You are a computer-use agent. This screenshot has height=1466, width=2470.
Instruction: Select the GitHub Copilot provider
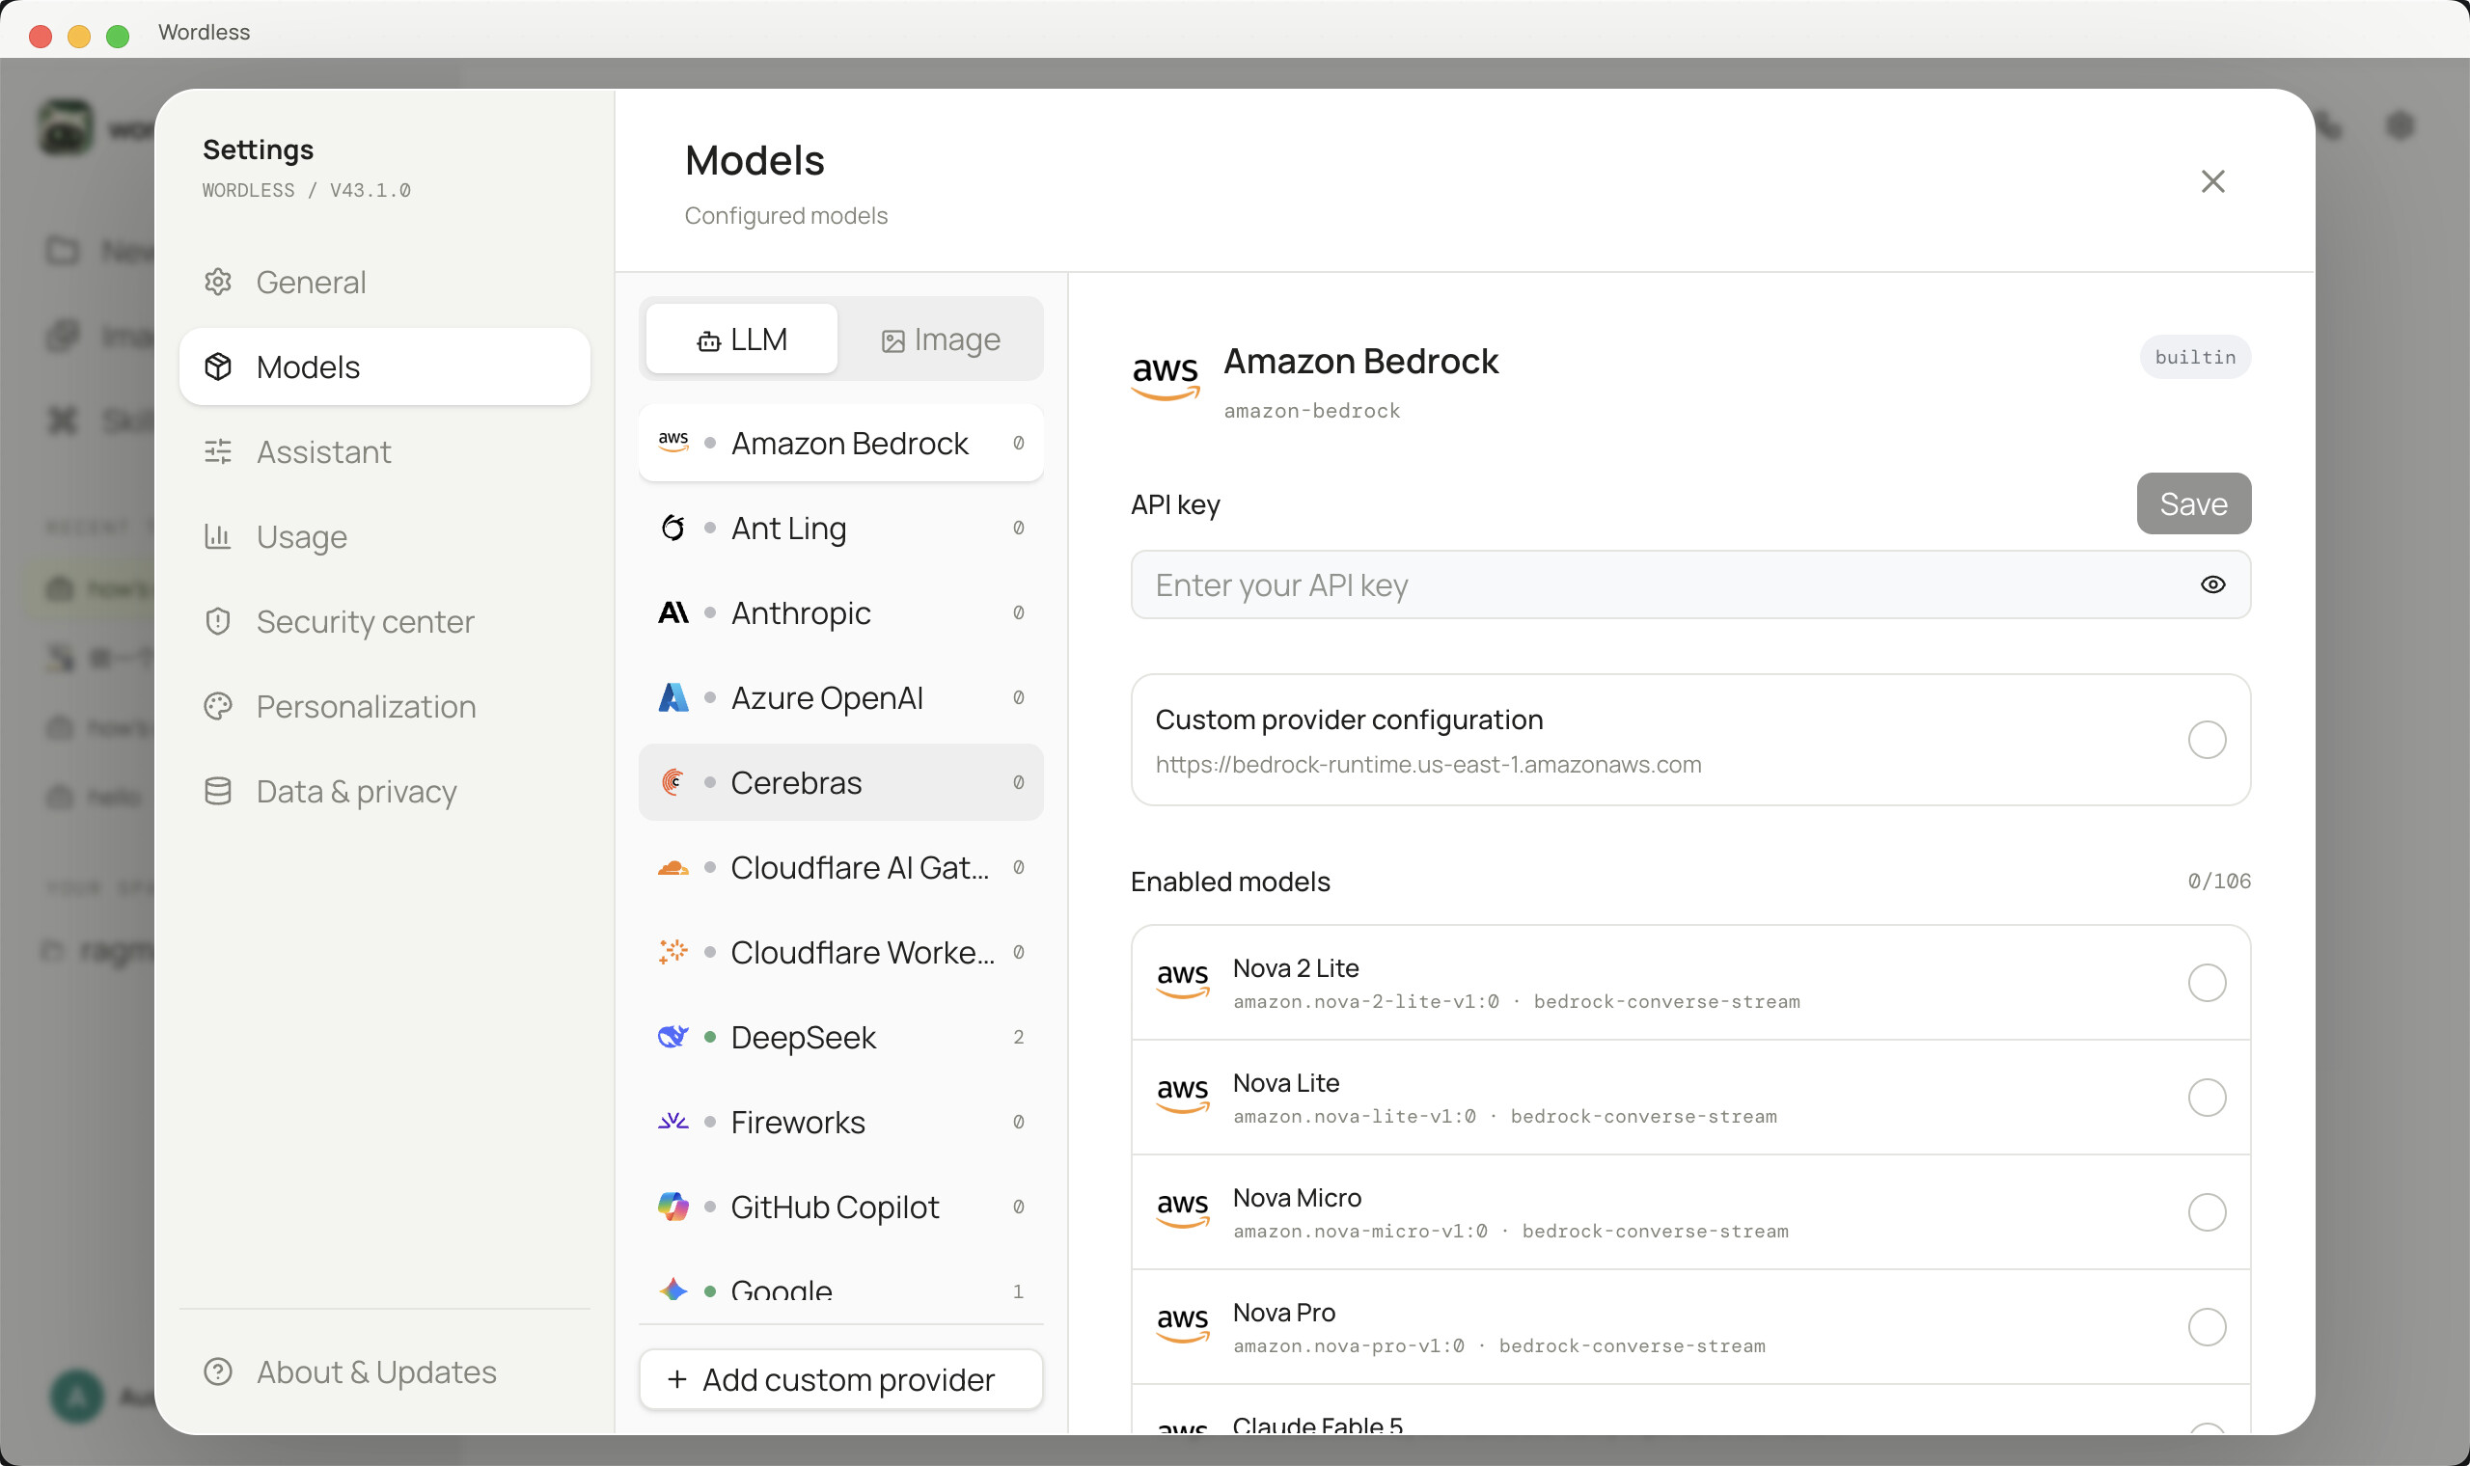[840, 1208]
